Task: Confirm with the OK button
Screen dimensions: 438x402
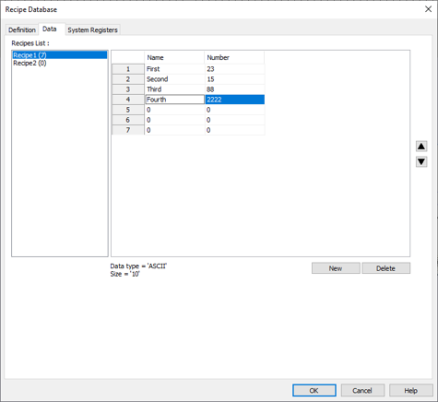Action: click(314, 390)
